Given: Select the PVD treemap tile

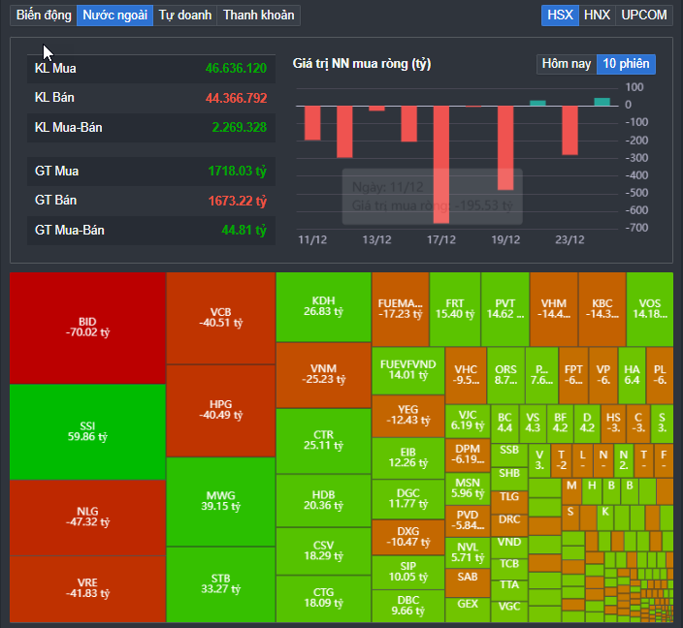Looking at the screenshot, I should click(x=468, y=521).
